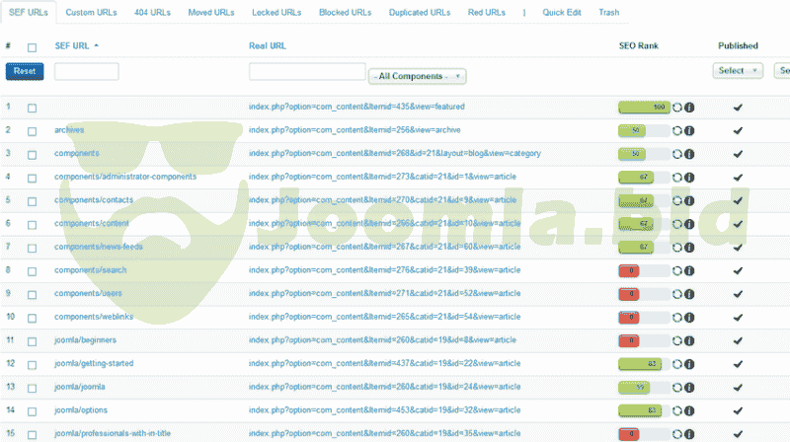
Task: Focus the Real URL filter input field
Action: 307,71
